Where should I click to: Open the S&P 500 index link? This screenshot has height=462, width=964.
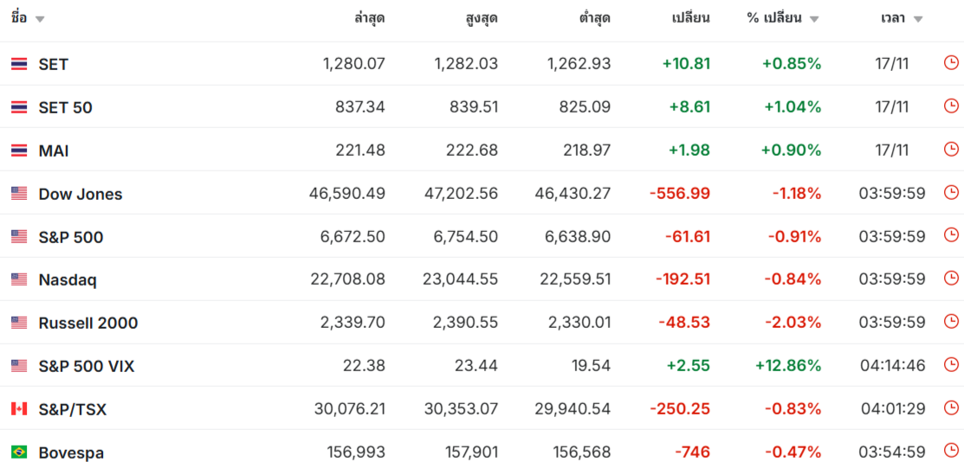71,237
